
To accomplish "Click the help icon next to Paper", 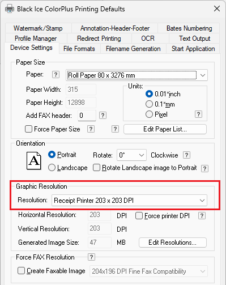I will (56, 75).
